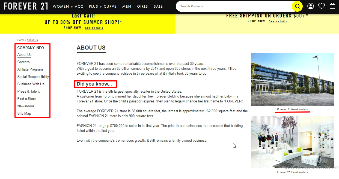339x179 pixels.
Task: Open the shopping bag icon
Action: click(332, 6)
